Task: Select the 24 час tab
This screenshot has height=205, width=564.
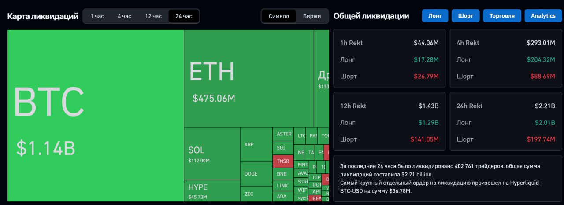Action: [x=184, y=16]
